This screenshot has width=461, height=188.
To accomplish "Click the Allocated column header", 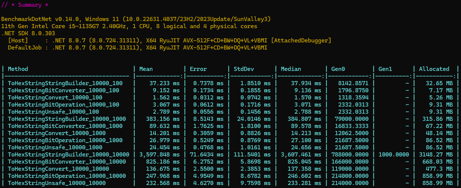I will pos(434,69).
